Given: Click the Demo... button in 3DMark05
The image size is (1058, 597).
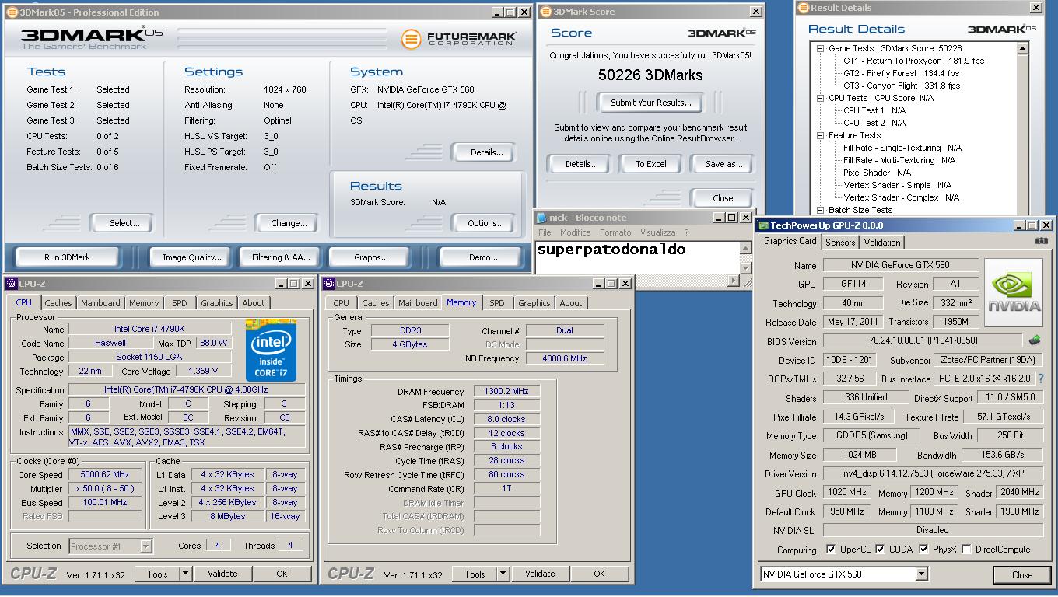Looking at the screenshot, I should tap(483, 257).
